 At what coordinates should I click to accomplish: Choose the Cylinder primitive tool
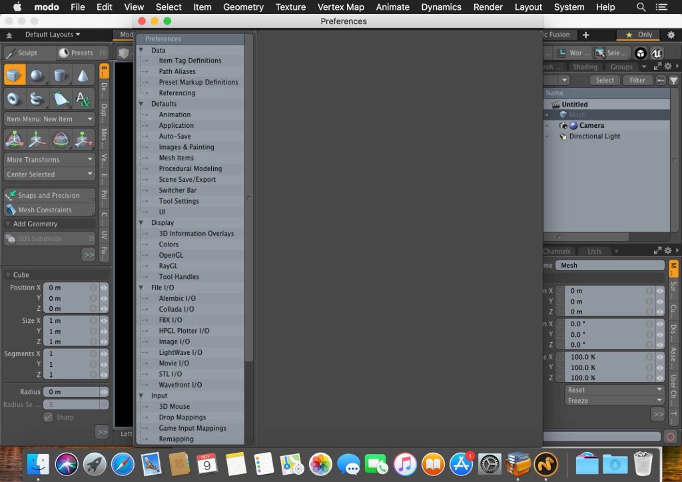pos(60,75)
